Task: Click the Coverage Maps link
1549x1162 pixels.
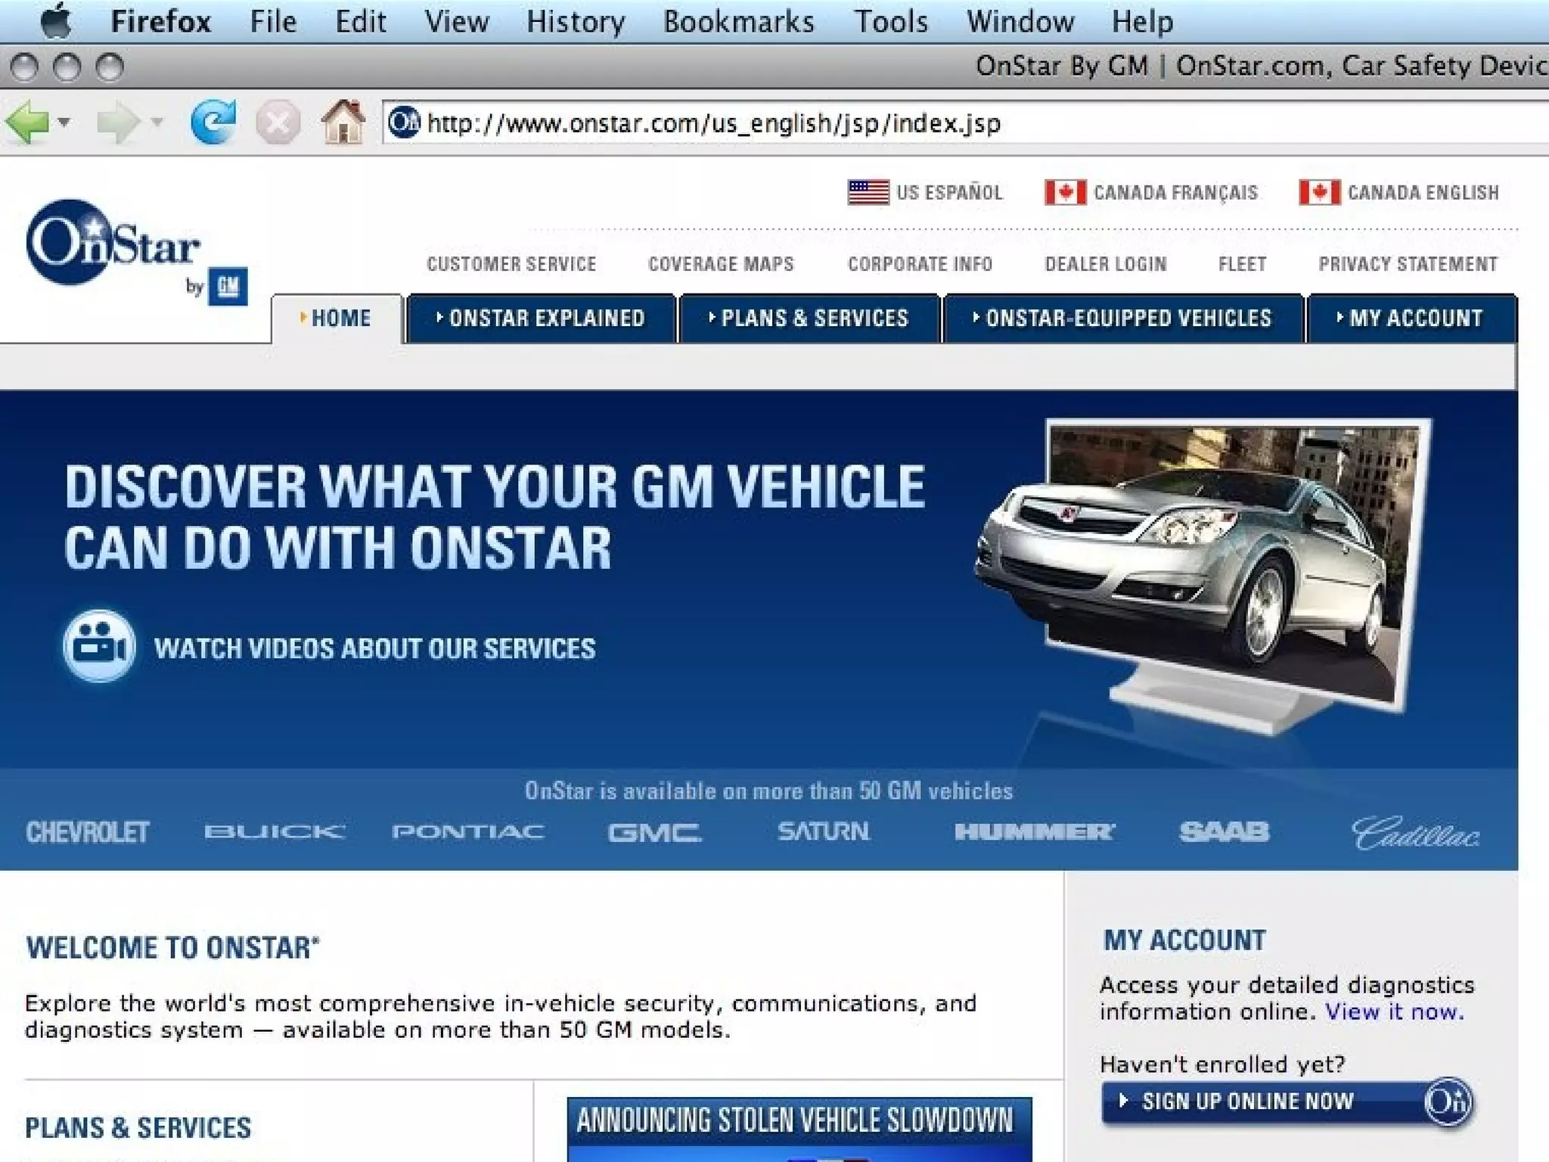Action: click(x=721, y=264)
